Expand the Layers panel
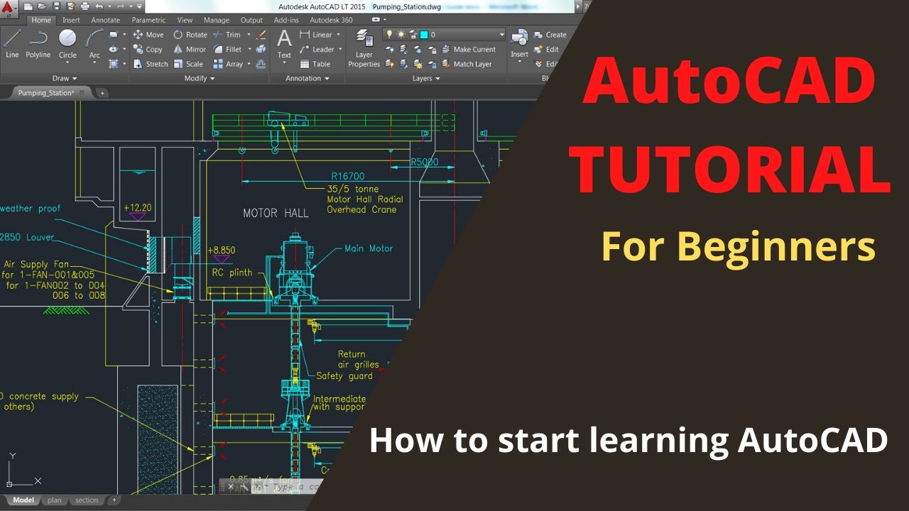Screen dimensions: 909x511 [x=426, y=78]
